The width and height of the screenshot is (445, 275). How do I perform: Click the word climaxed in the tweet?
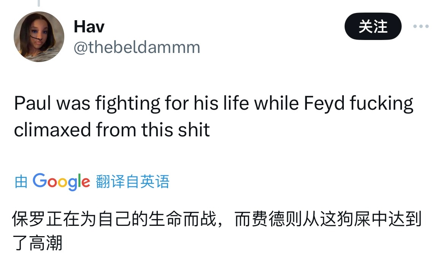point(52,130)
